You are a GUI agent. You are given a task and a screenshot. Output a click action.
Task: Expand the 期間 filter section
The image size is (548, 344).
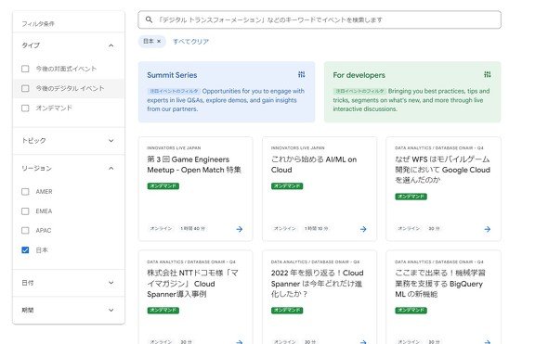111,310
